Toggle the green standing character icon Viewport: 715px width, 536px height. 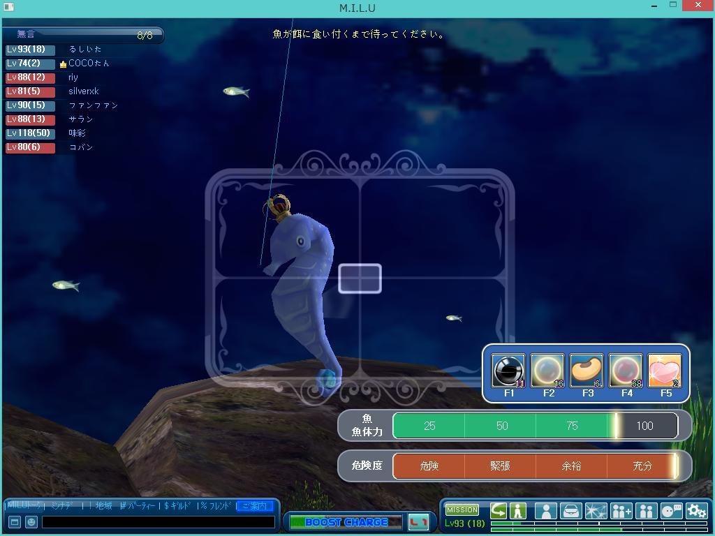[x=518, y=511]
